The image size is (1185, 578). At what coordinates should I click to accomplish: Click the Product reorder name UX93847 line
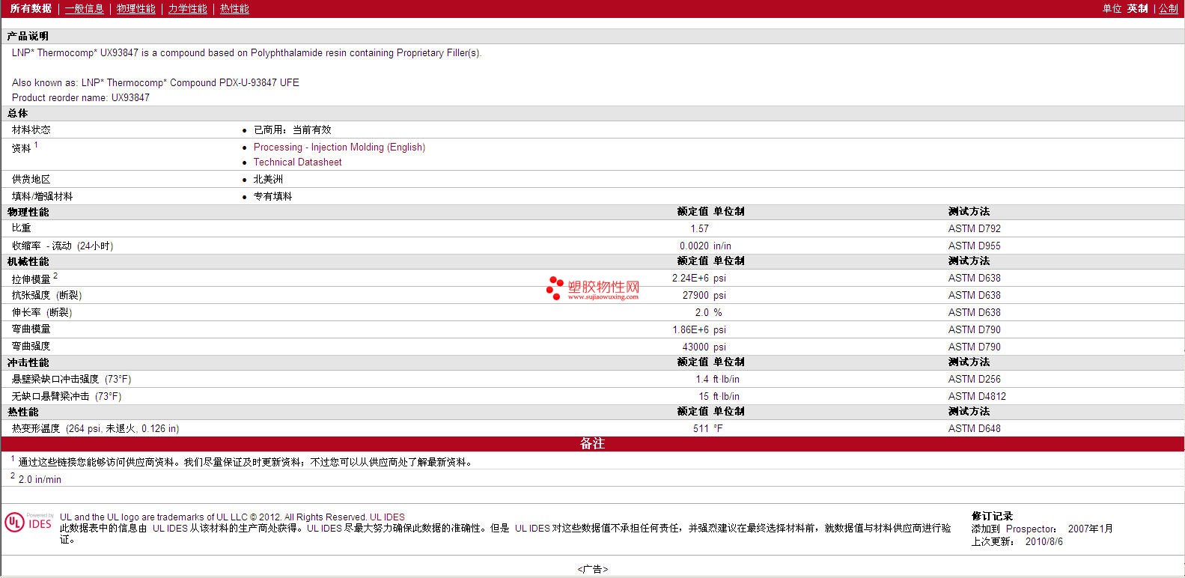click(x=81, y=98)
